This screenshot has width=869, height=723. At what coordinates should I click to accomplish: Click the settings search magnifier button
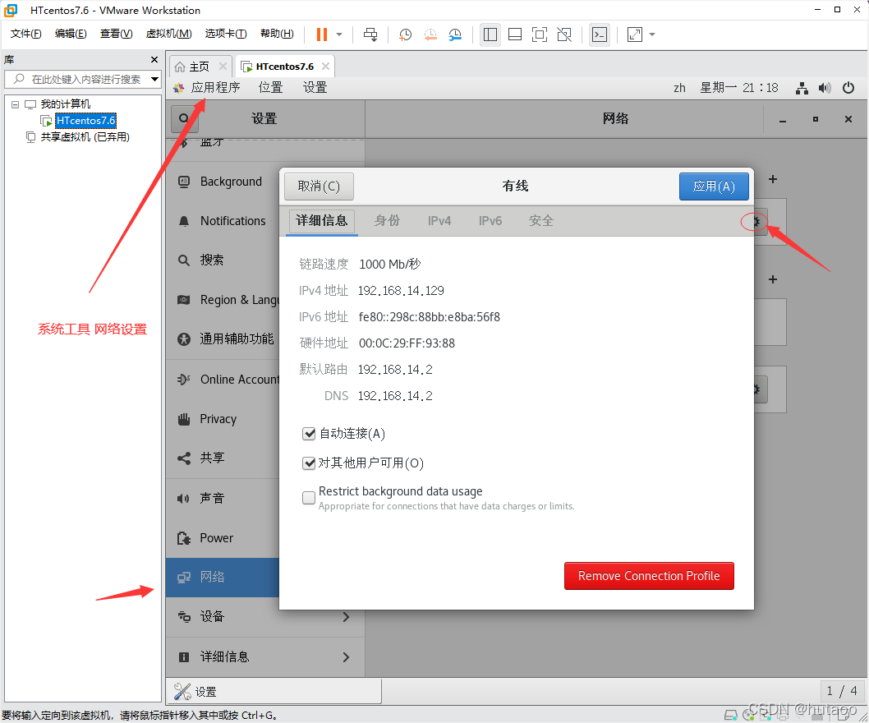point(184,118)
